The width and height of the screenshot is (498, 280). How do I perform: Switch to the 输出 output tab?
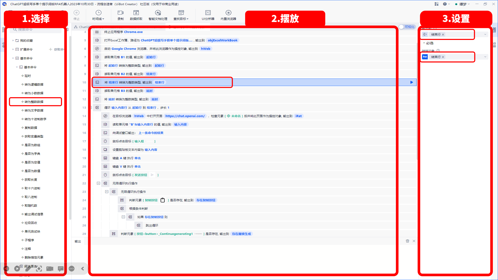(x=78, y=241)
